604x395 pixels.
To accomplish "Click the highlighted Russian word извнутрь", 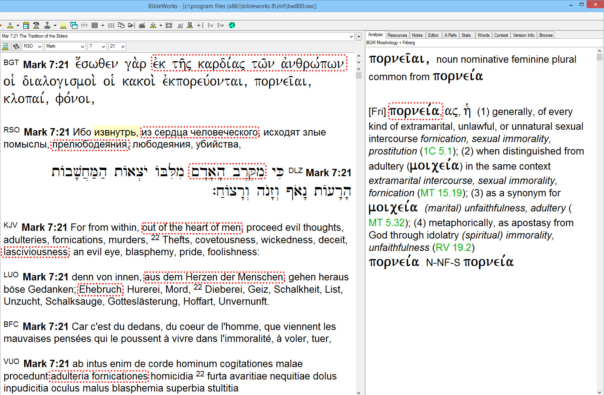I will [x=116, y=132].
